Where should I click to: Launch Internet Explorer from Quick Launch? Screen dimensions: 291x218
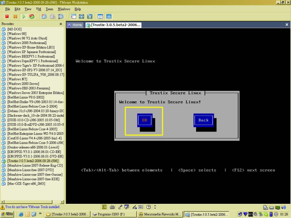click(x=21, y=214)
